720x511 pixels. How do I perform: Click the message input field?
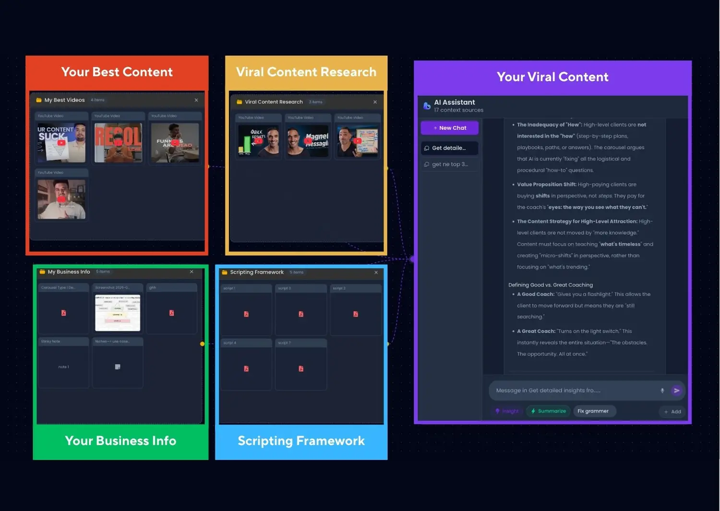[574, 390]
